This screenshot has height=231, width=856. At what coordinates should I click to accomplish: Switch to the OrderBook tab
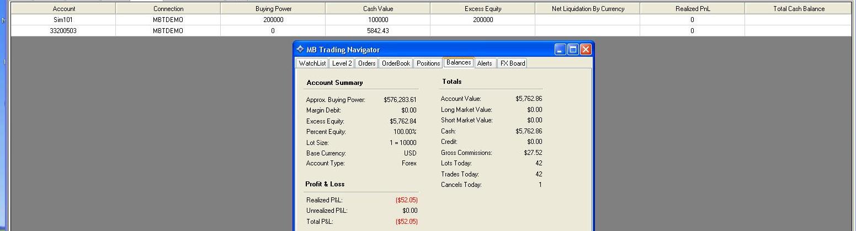396,63
